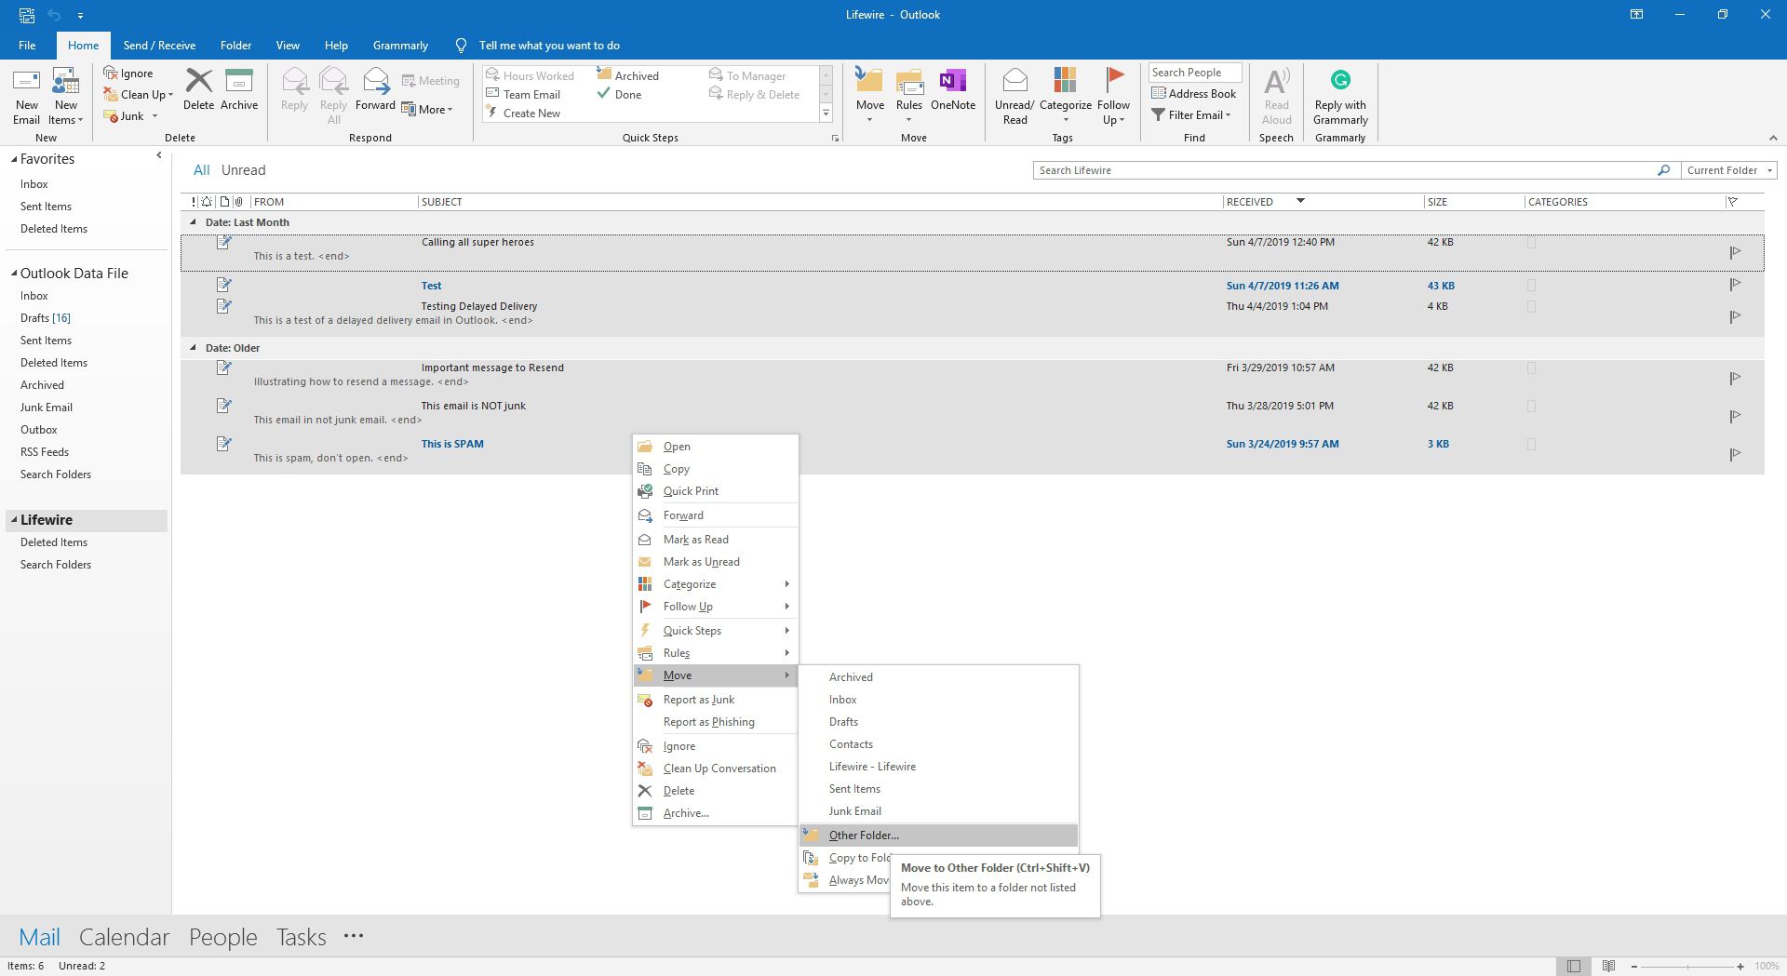Click the ellipsis navigation options icon
Screen dimensions: 1787x976
(x=354, y=936)
